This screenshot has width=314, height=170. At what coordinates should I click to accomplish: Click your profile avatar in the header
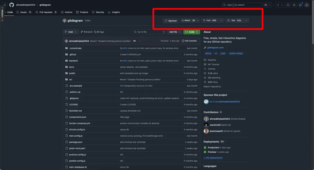(306, 5)
